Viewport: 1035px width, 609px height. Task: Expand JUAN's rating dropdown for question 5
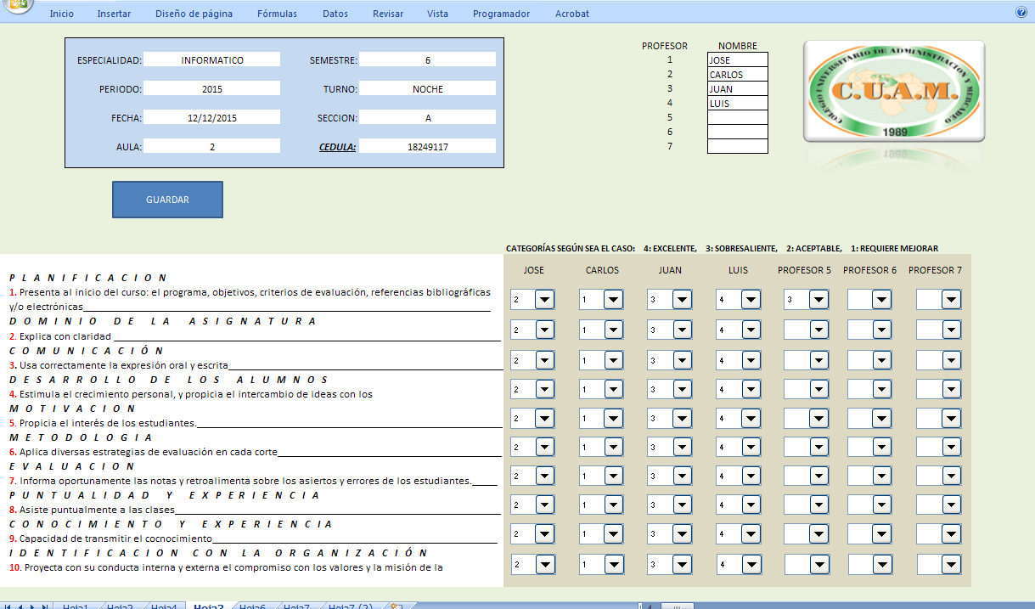681,418
